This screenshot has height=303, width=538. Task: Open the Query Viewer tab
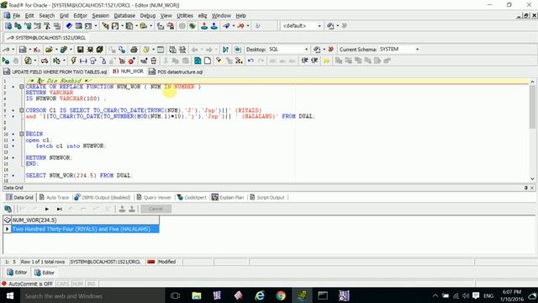[x=154, y=198]
